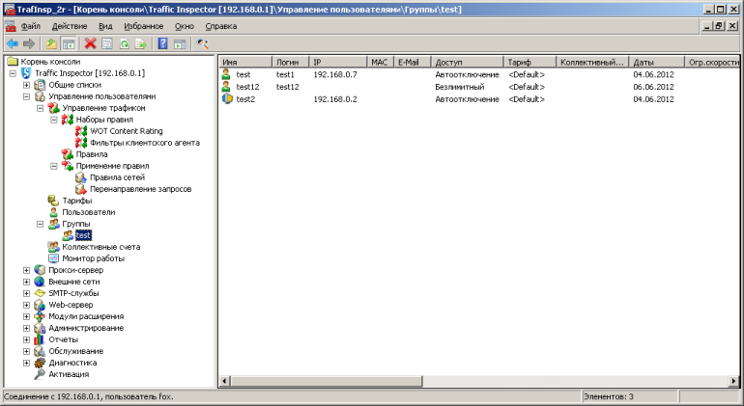Viewport: 744px width, 406px height.
Task: Sort by the Тариф column header
Action: pyautogui.click(x=530, y=62)
